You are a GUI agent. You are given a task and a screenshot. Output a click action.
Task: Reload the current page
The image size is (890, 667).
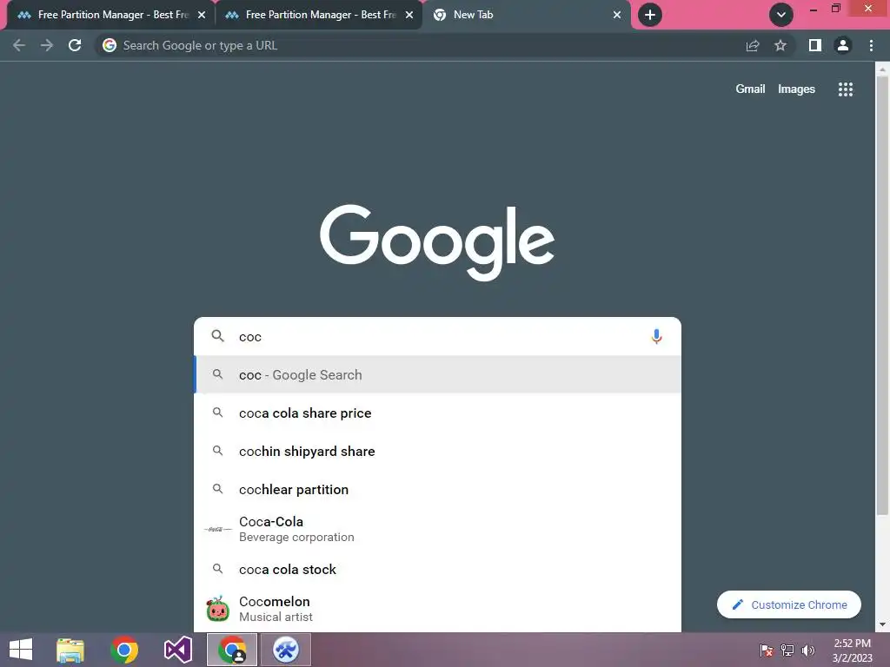[x=75, y=45]
